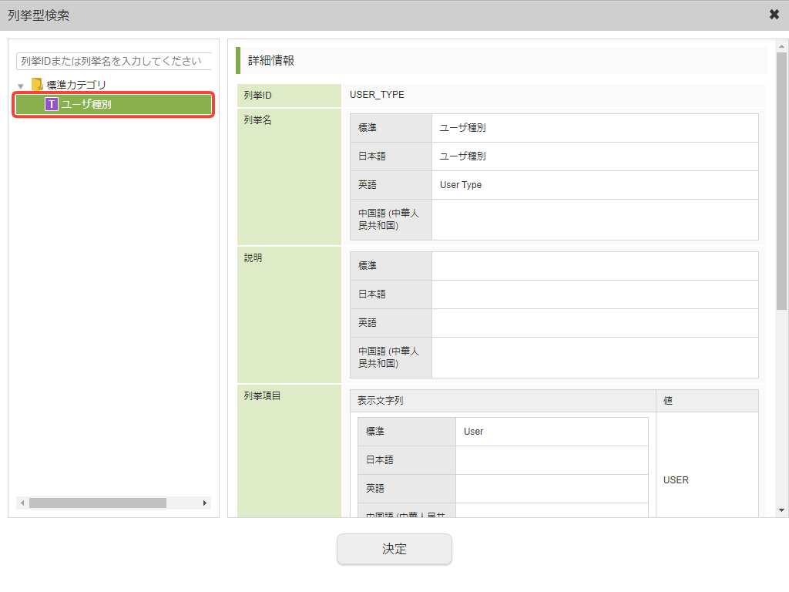Click up arrow of detail vertical scrollbar
The image size is (789, 592).
781,45
